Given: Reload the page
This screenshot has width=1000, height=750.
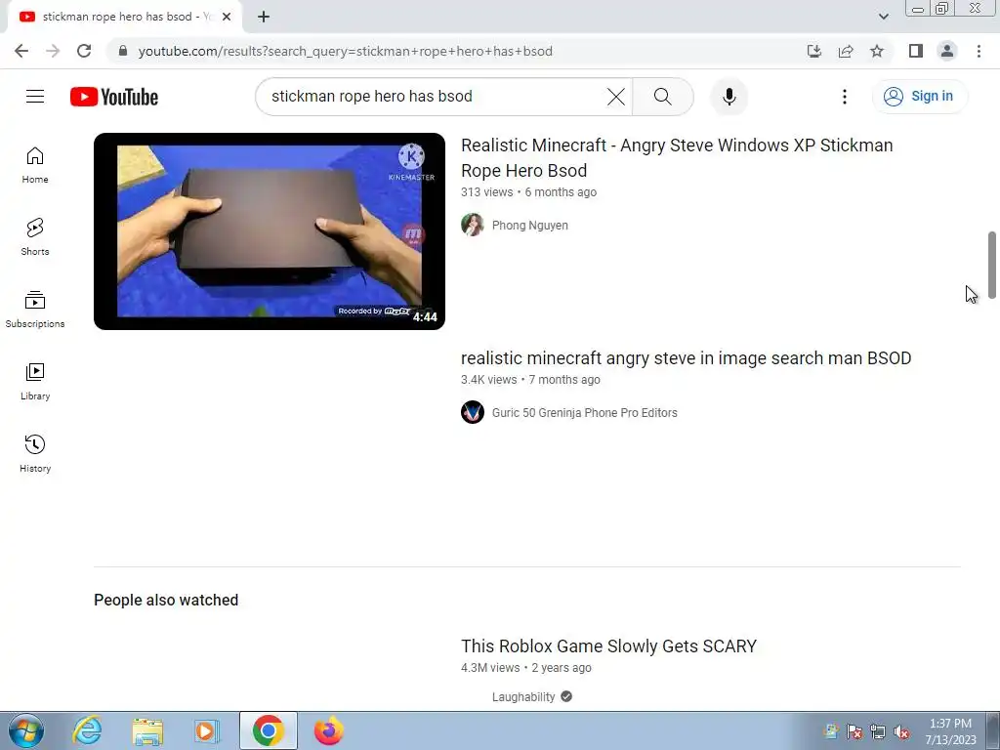Looking at the screenshot, I should coord(84,51).
